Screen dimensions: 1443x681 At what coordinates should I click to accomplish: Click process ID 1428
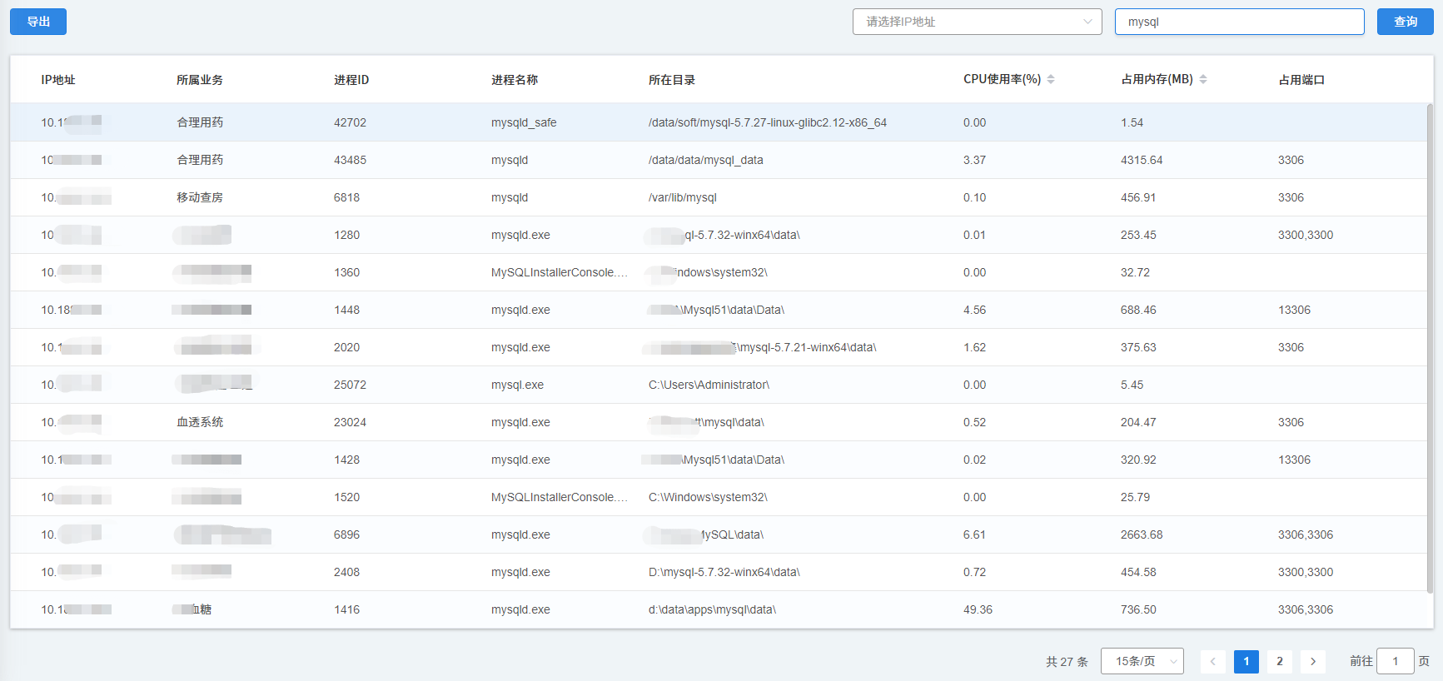pyautogui.click(x=346, y=460)
